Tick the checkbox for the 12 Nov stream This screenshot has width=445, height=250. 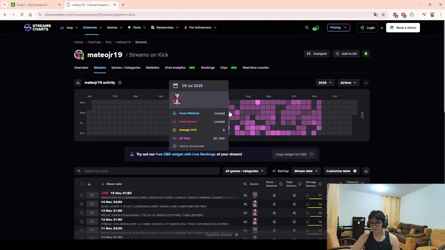click(x=82, y=222)
